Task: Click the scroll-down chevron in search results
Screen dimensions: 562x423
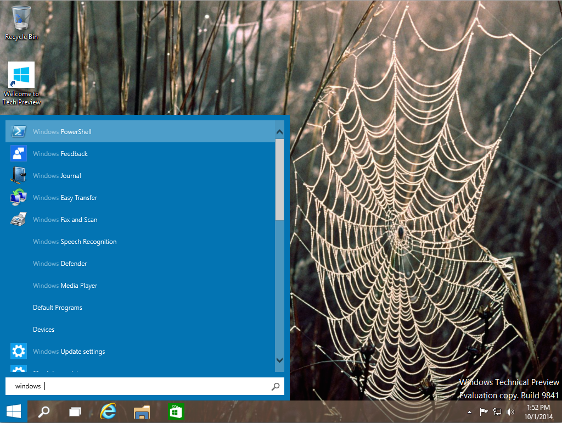Action: 280,361
